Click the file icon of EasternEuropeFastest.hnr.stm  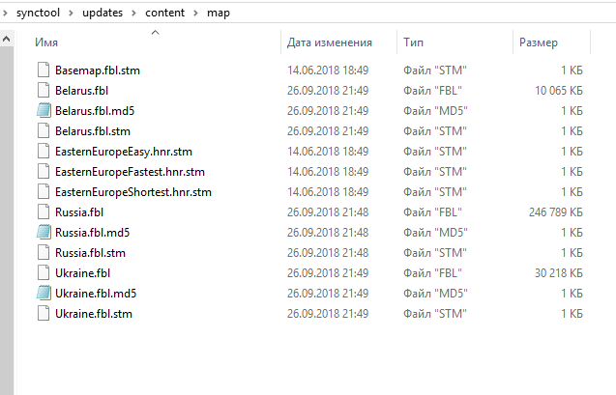pos(44,172)
